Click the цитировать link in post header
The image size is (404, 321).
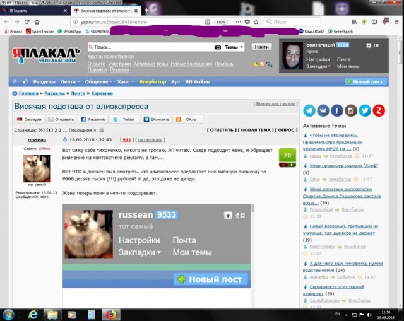tap(150, 140)
